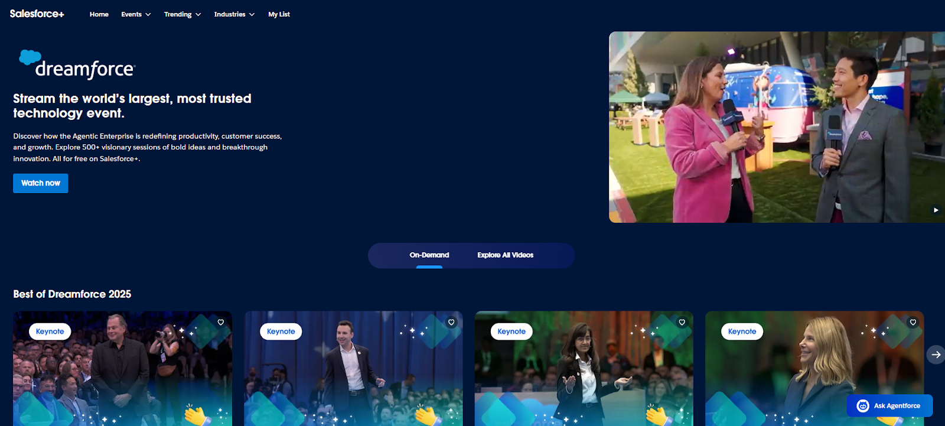Click headline 'Stream the world's largest'
The image size is (945, 426).
132,106
